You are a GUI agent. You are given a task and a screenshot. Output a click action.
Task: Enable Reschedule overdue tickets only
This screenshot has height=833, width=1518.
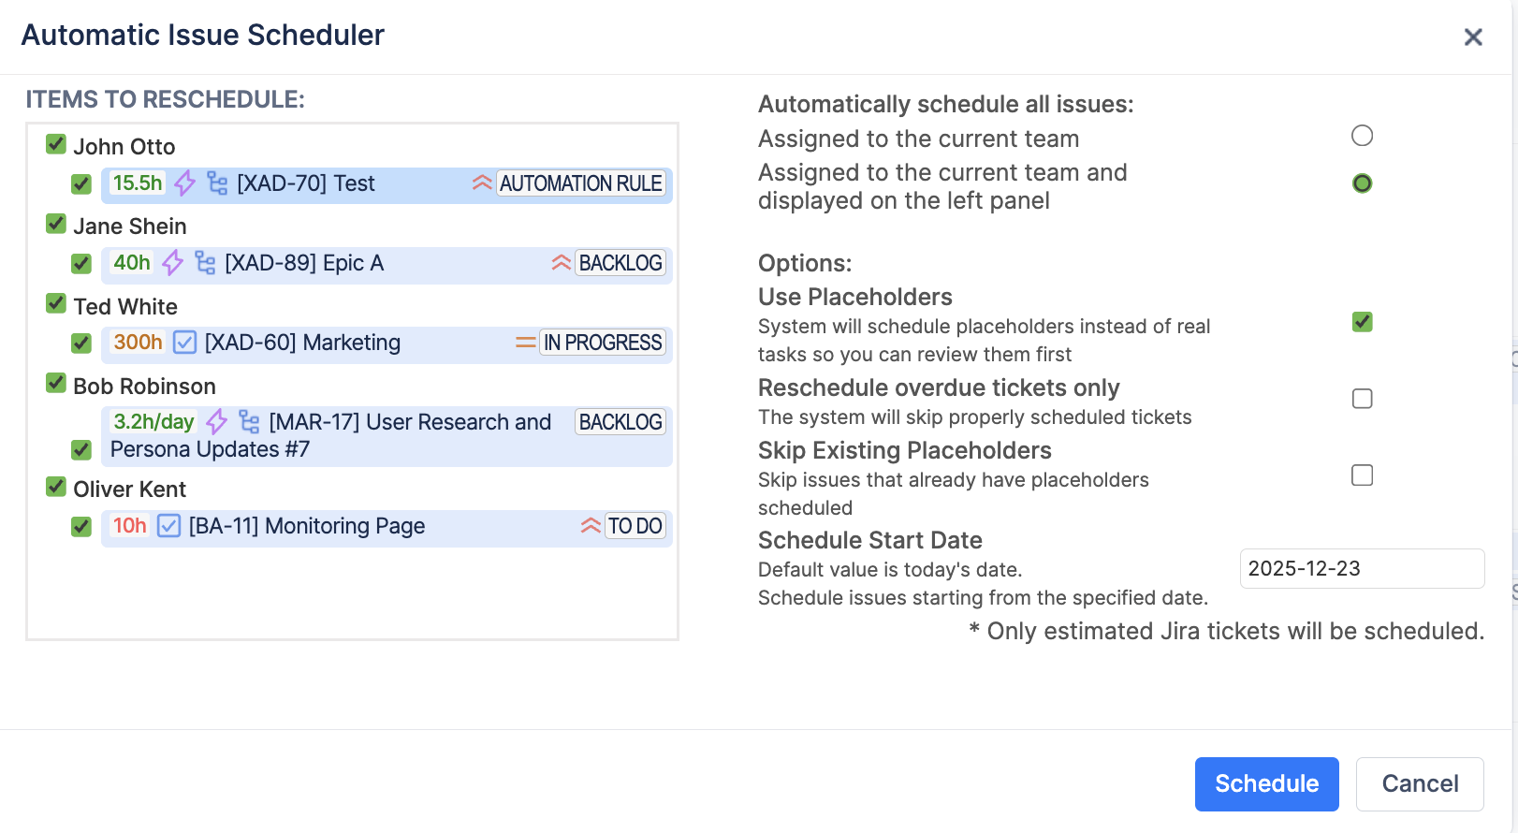pos(1362,399)
